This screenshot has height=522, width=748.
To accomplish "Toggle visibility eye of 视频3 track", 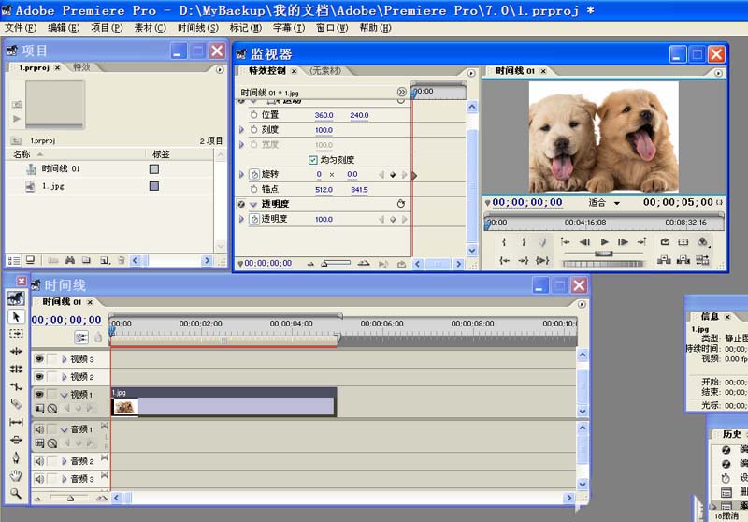I will pyautogui.click(x=39, y=359).
